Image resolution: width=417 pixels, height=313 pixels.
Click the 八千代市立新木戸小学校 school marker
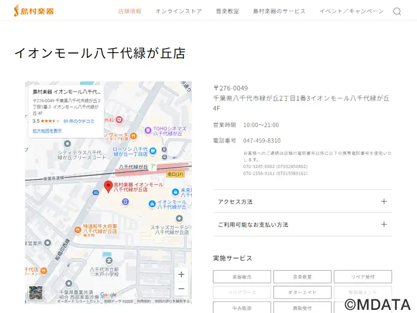pos(109,260)
